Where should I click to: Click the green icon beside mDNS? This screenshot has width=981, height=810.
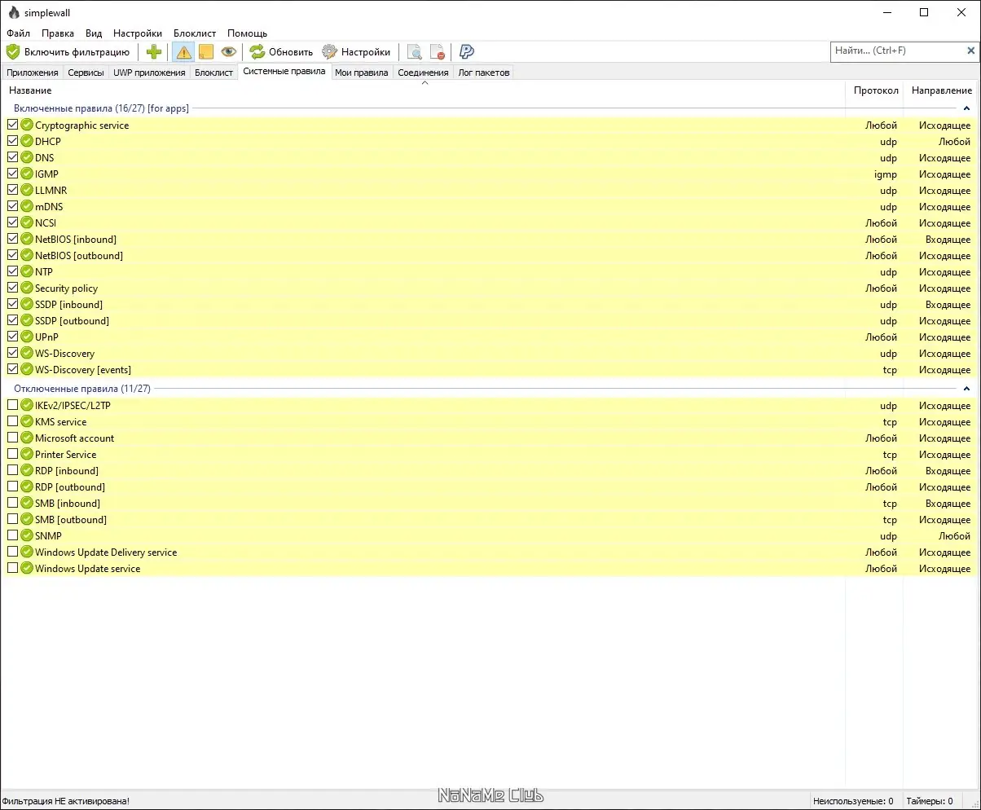[x=27, y=206]
